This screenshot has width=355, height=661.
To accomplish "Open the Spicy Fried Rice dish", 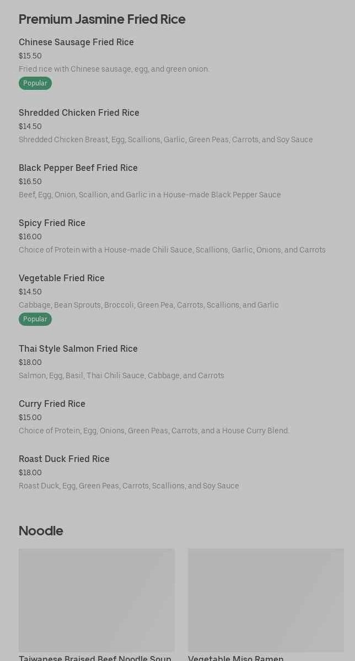I will pyautogui.click(x=52, y=223).
